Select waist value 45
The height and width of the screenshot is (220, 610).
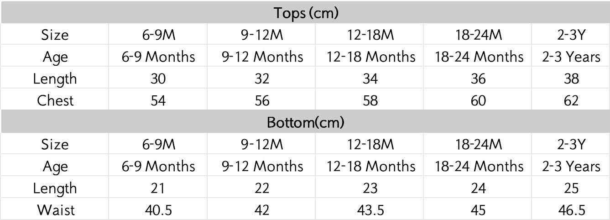pos(478,210)
